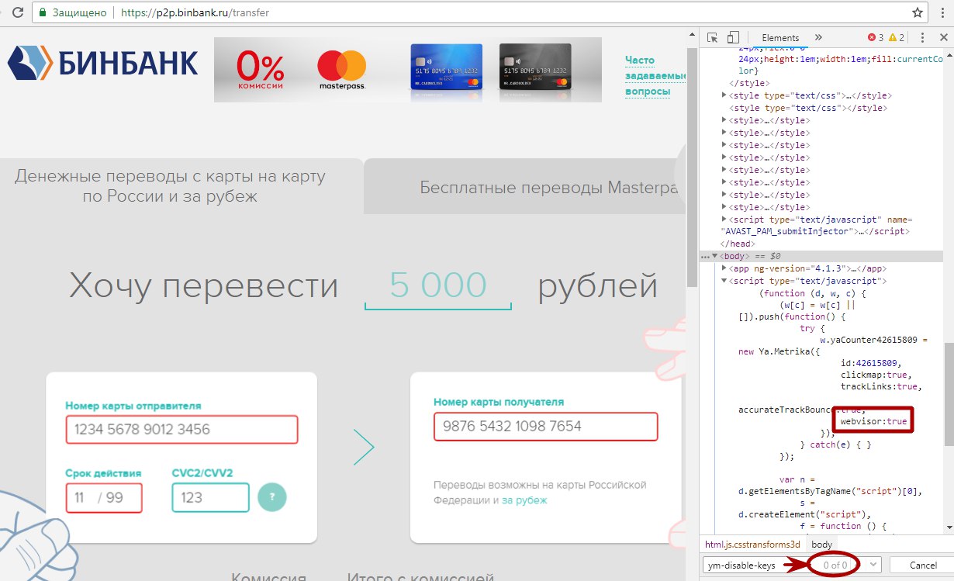The height and width of the screenshot is (581, 954).
Task: Collapse the body element node
Action: click(716, 255)
